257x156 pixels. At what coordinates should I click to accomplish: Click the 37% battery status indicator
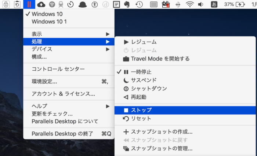[x=235, y=4]
